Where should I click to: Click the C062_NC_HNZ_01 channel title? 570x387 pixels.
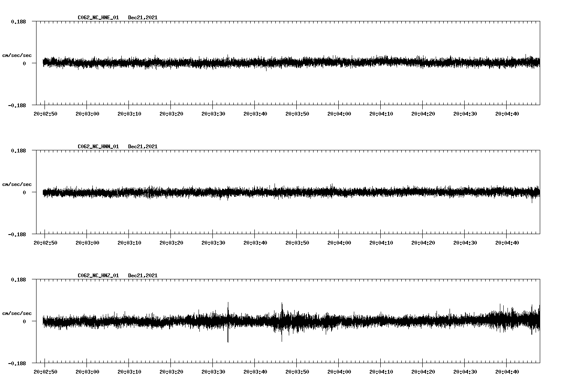tap(98, 276)
